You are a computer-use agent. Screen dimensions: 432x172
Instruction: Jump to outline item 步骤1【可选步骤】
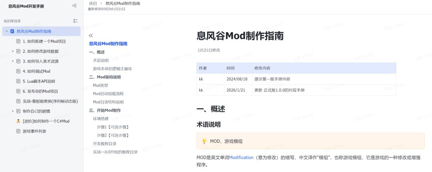click(x=113, y=127)
